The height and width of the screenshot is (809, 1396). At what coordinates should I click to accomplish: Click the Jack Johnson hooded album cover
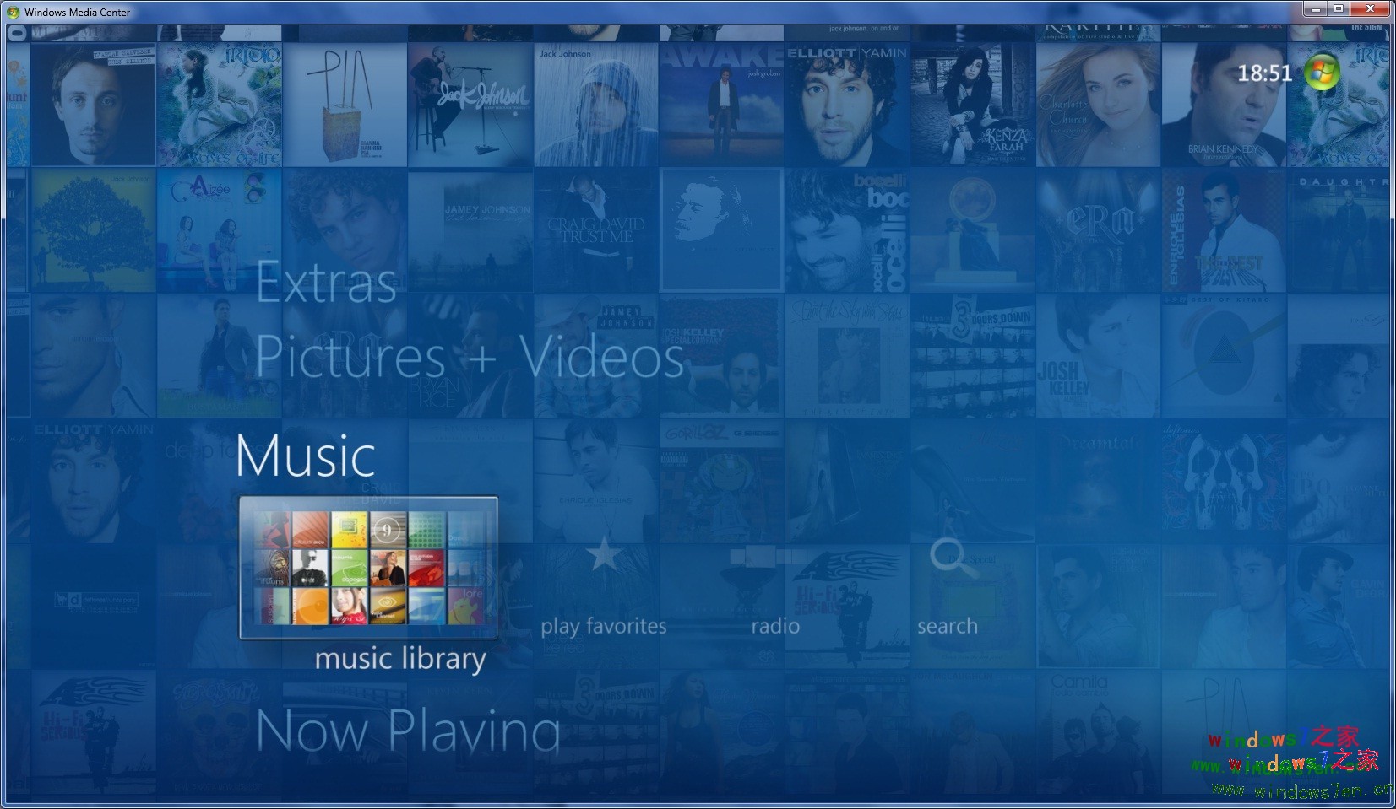pos(595,105)
